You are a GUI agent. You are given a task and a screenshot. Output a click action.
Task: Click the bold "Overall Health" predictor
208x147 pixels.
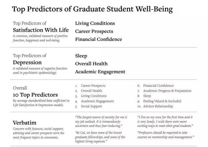(91, 64)
